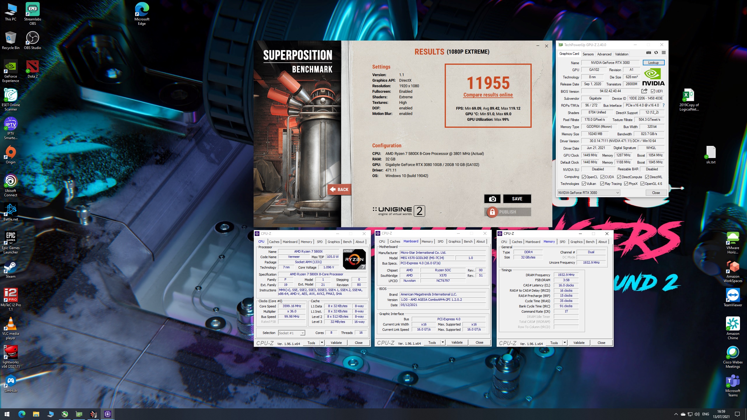
Task: Click GPU-Z refresh icon
Action: click(656, 52)
